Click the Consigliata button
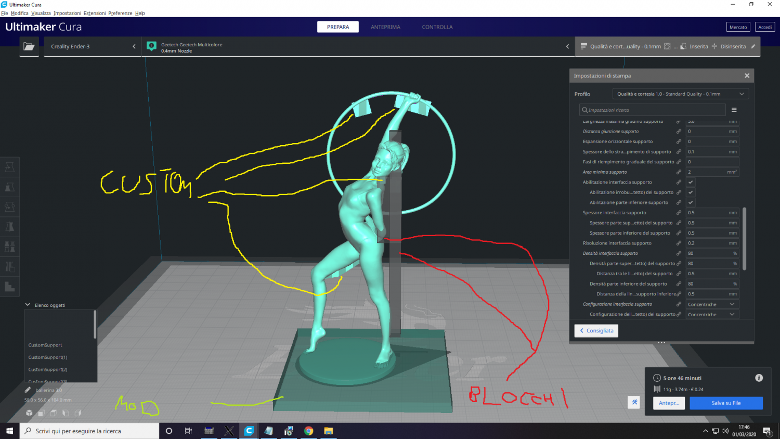Screen dimensions: 780x439 coord(596,331)
